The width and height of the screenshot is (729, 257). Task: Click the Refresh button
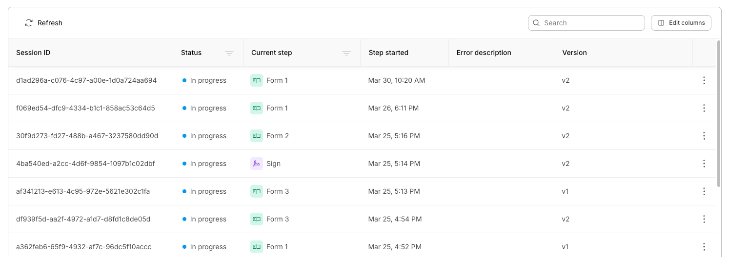[x=43, y=23]
